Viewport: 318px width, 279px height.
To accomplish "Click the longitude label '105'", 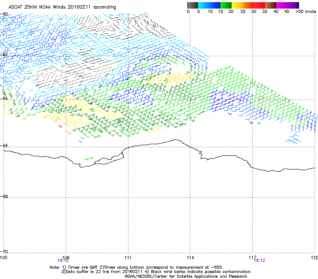I will [3, 258].
